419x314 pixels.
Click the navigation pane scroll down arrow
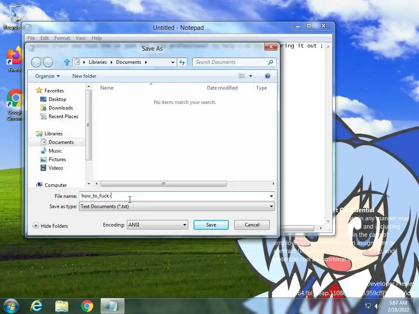89,184
